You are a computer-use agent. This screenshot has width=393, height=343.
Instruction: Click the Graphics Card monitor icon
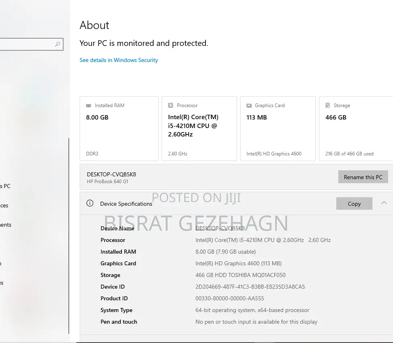[x=249, y=105]
